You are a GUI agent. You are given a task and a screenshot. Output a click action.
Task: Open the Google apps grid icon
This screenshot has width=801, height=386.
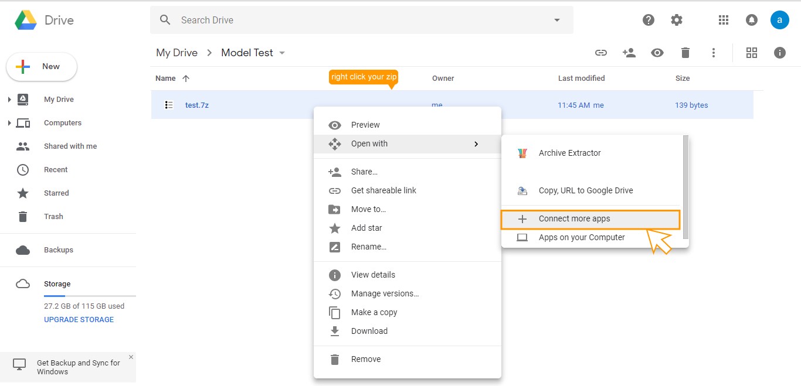click(724, 20)
